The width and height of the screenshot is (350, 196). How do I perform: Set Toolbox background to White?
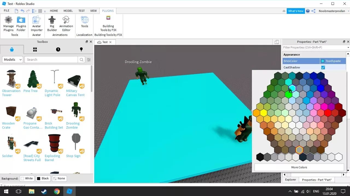(27, 178)
